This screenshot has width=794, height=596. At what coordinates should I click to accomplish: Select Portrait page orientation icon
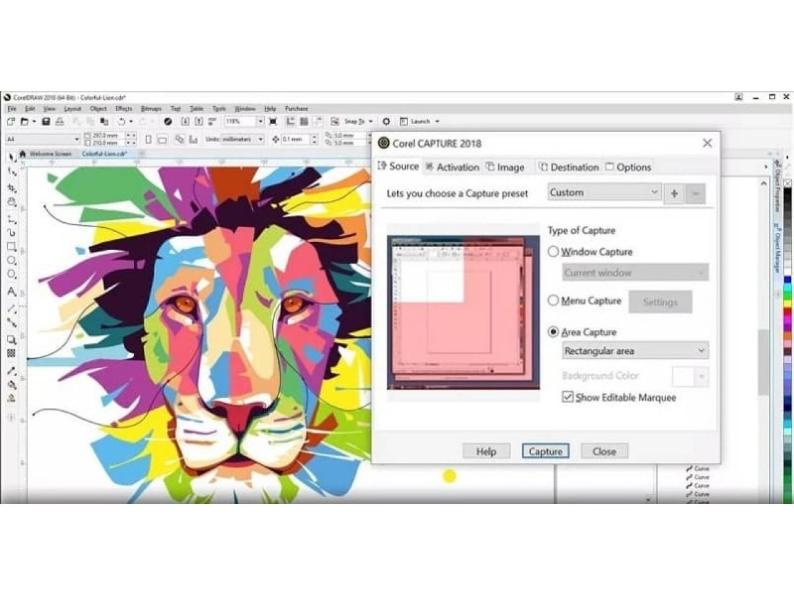(x=148, y=140)
